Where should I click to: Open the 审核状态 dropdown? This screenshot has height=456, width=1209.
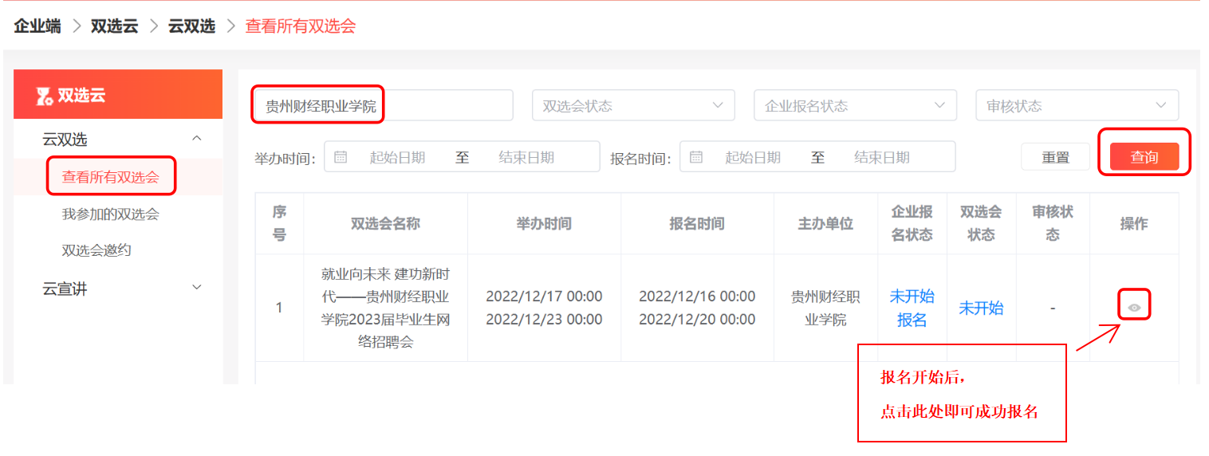click(1077, 105)
